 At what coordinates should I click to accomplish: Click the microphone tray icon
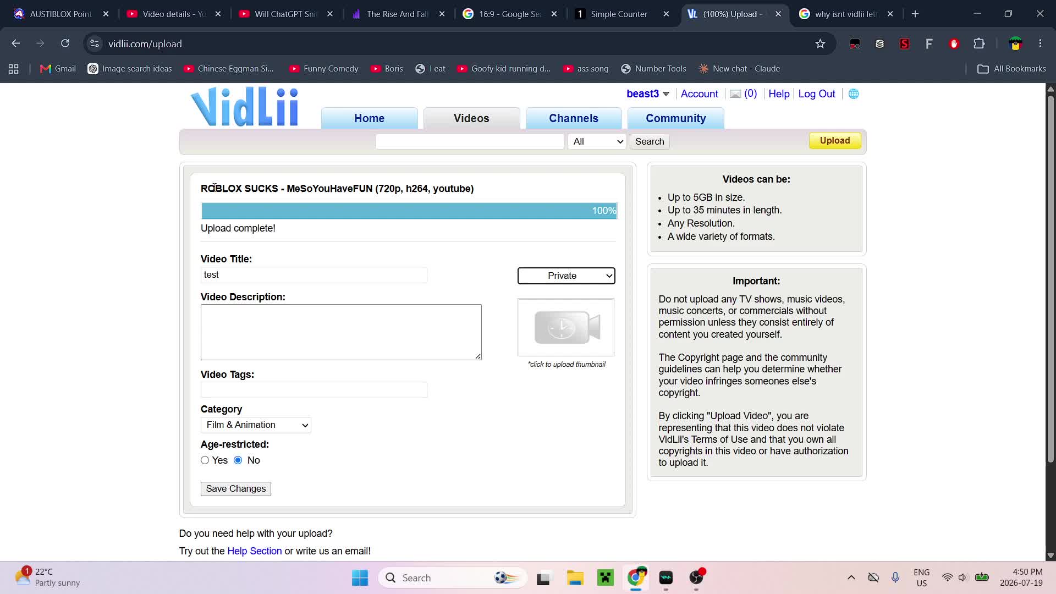(x=895, y=577)
